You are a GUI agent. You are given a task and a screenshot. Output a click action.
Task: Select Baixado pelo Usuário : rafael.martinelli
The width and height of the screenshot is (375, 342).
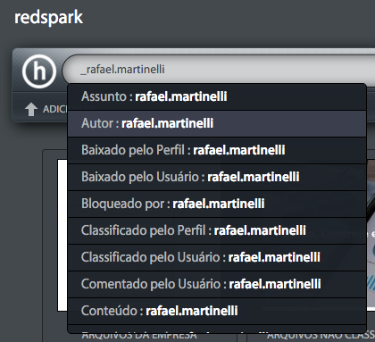click(217, 177)
